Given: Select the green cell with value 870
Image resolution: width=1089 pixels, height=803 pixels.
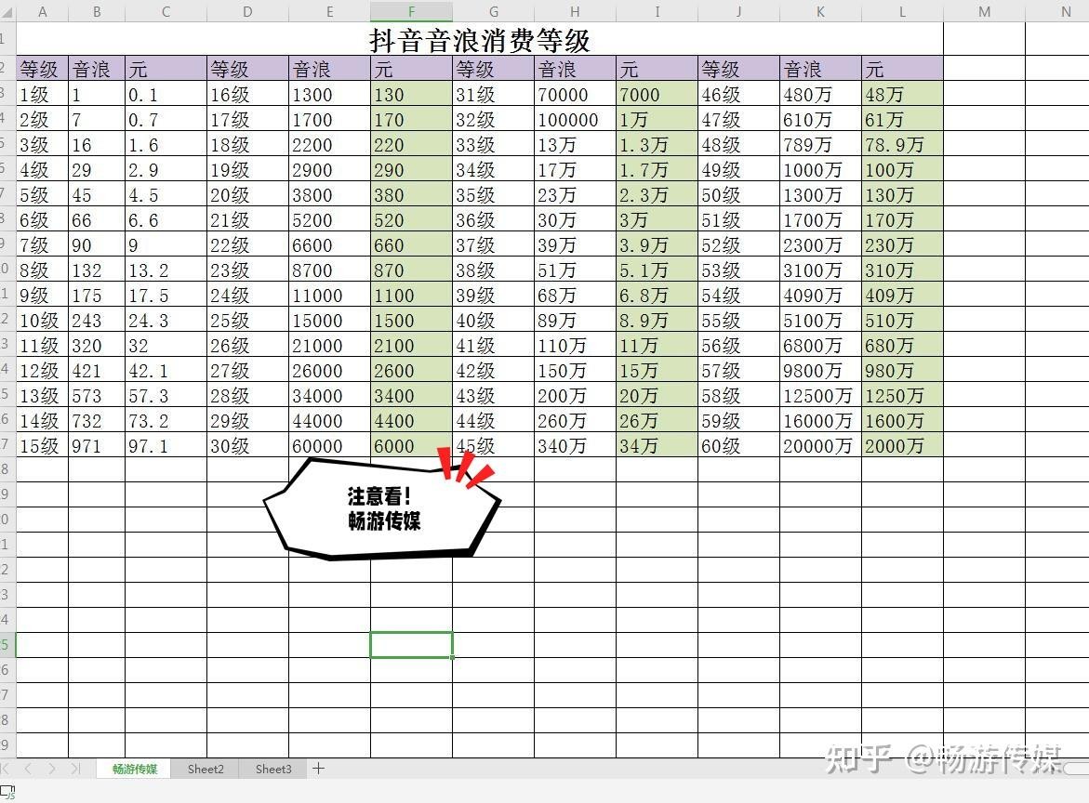Looking at the screenshot, I should [411, 270].
